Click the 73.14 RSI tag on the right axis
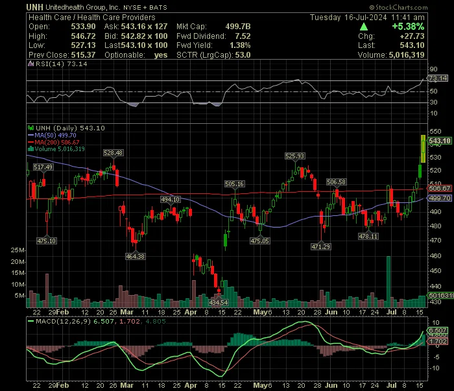454x391 pixels. (438, 78)
